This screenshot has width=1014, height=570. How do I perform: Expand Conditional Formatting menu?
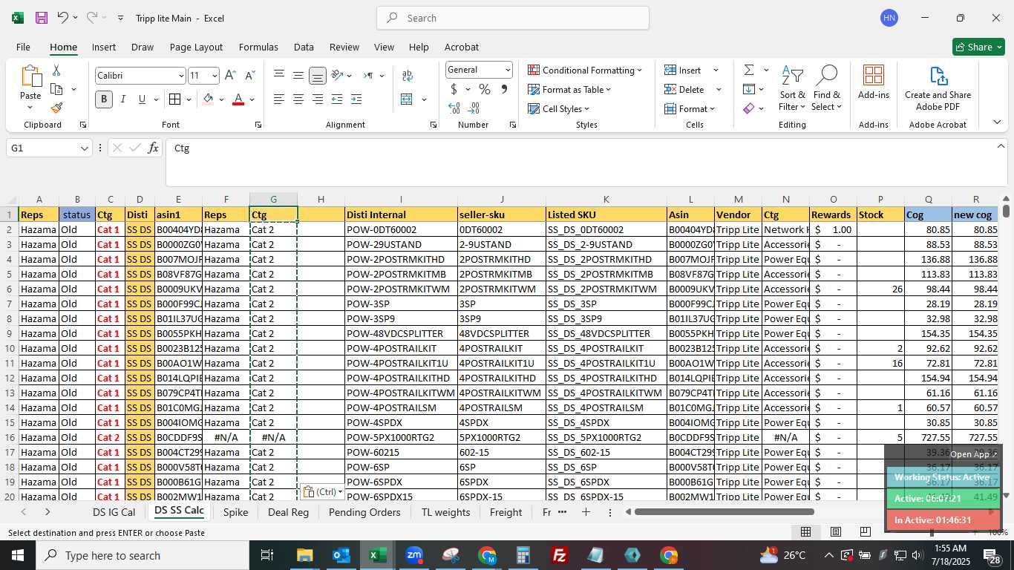[585, 70]
